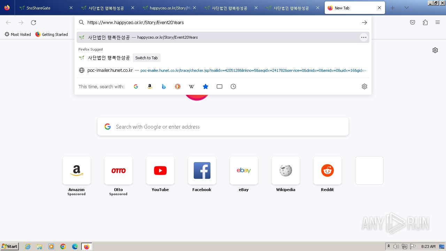The image size is (446, 251).
Task: Search this time with Amazon
Action: tap(150, 86)
